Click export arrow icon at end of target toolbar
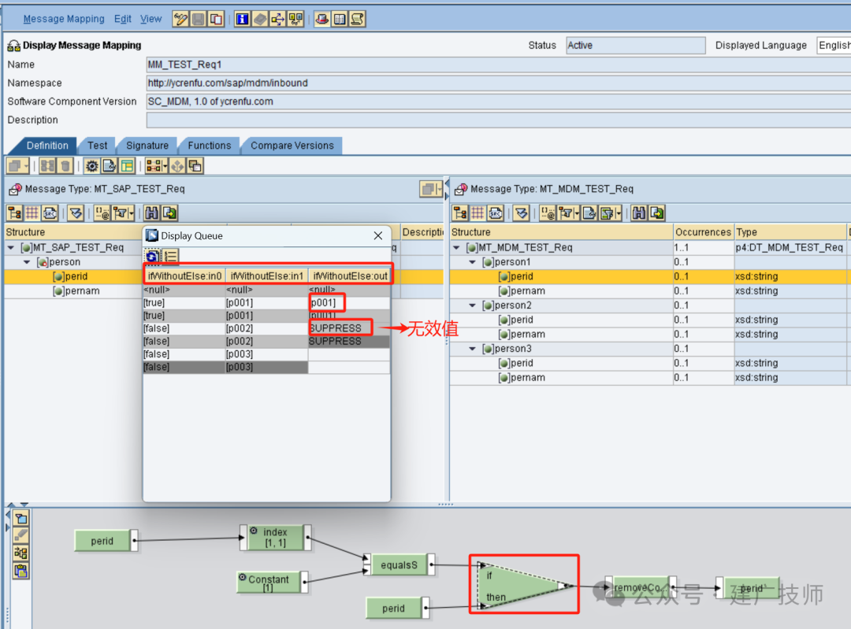This screenshot has width=851, height=629. [x=657, y=213]
